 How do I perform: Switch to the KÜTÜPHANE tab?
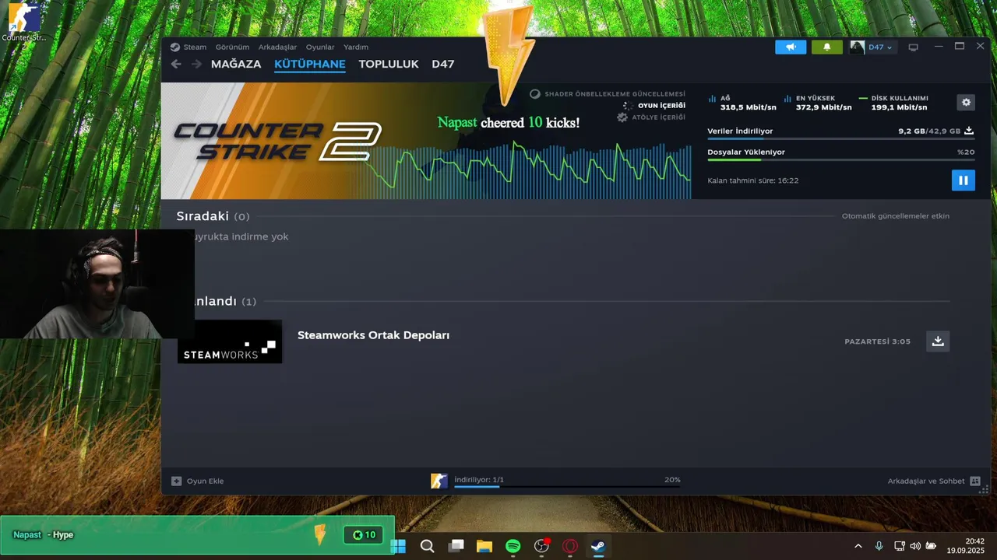(x=310, y=64)
